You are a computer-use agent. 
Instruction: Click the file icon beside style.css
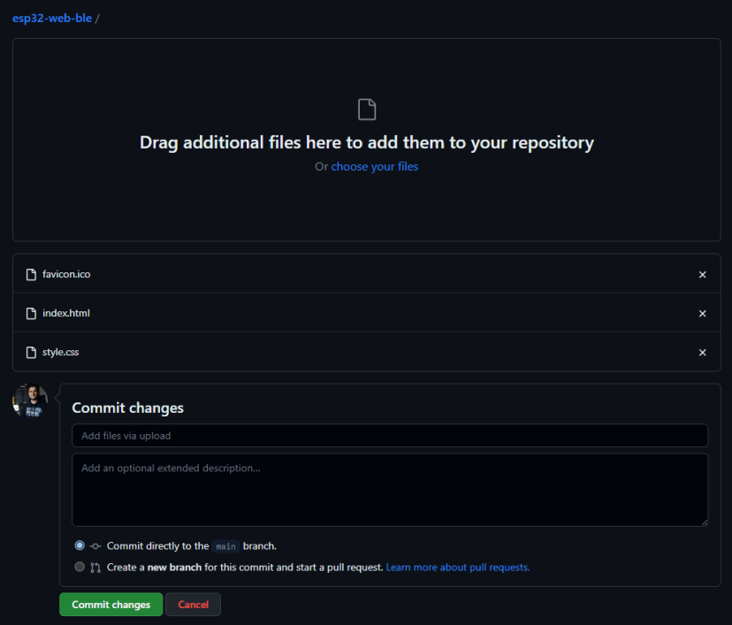(33, 352)
